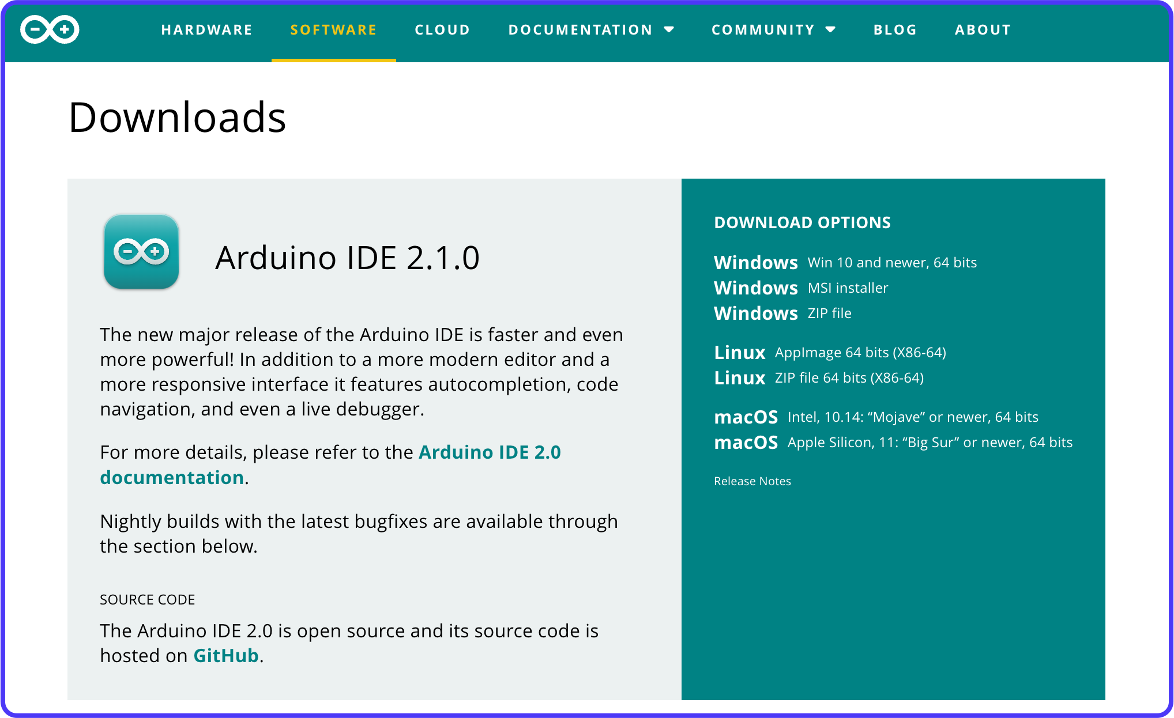
Task: Open the Release Notes link
Action: [752, 481]
